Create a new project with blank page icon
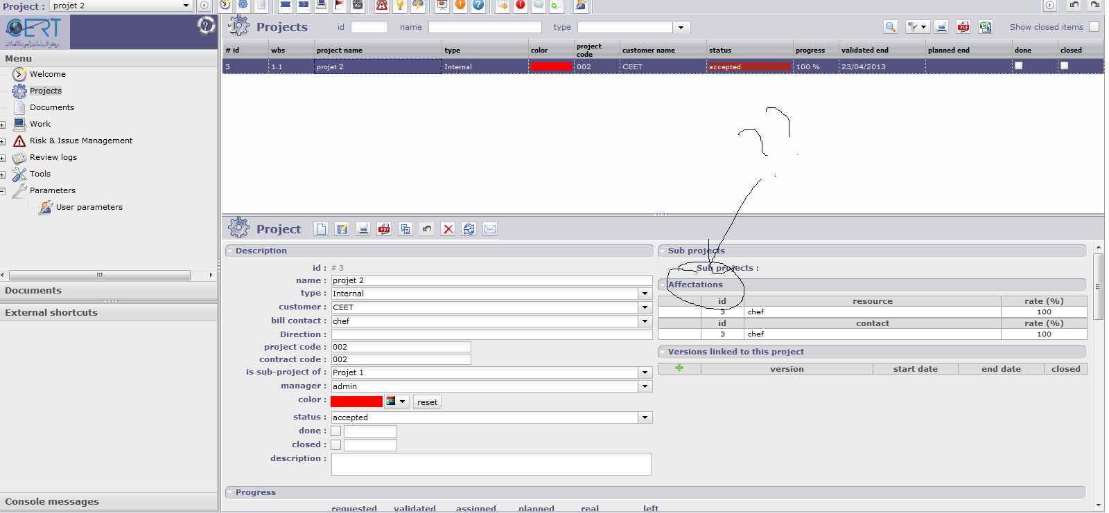Viewport: 1109px width, 513px height. 321,229
